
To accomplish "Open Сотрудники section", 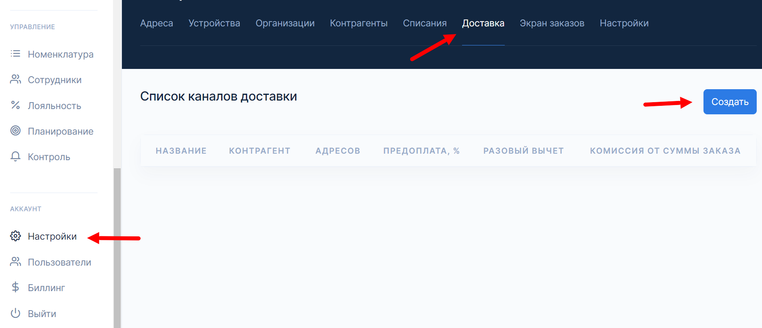I will click(x=54, y=80).
